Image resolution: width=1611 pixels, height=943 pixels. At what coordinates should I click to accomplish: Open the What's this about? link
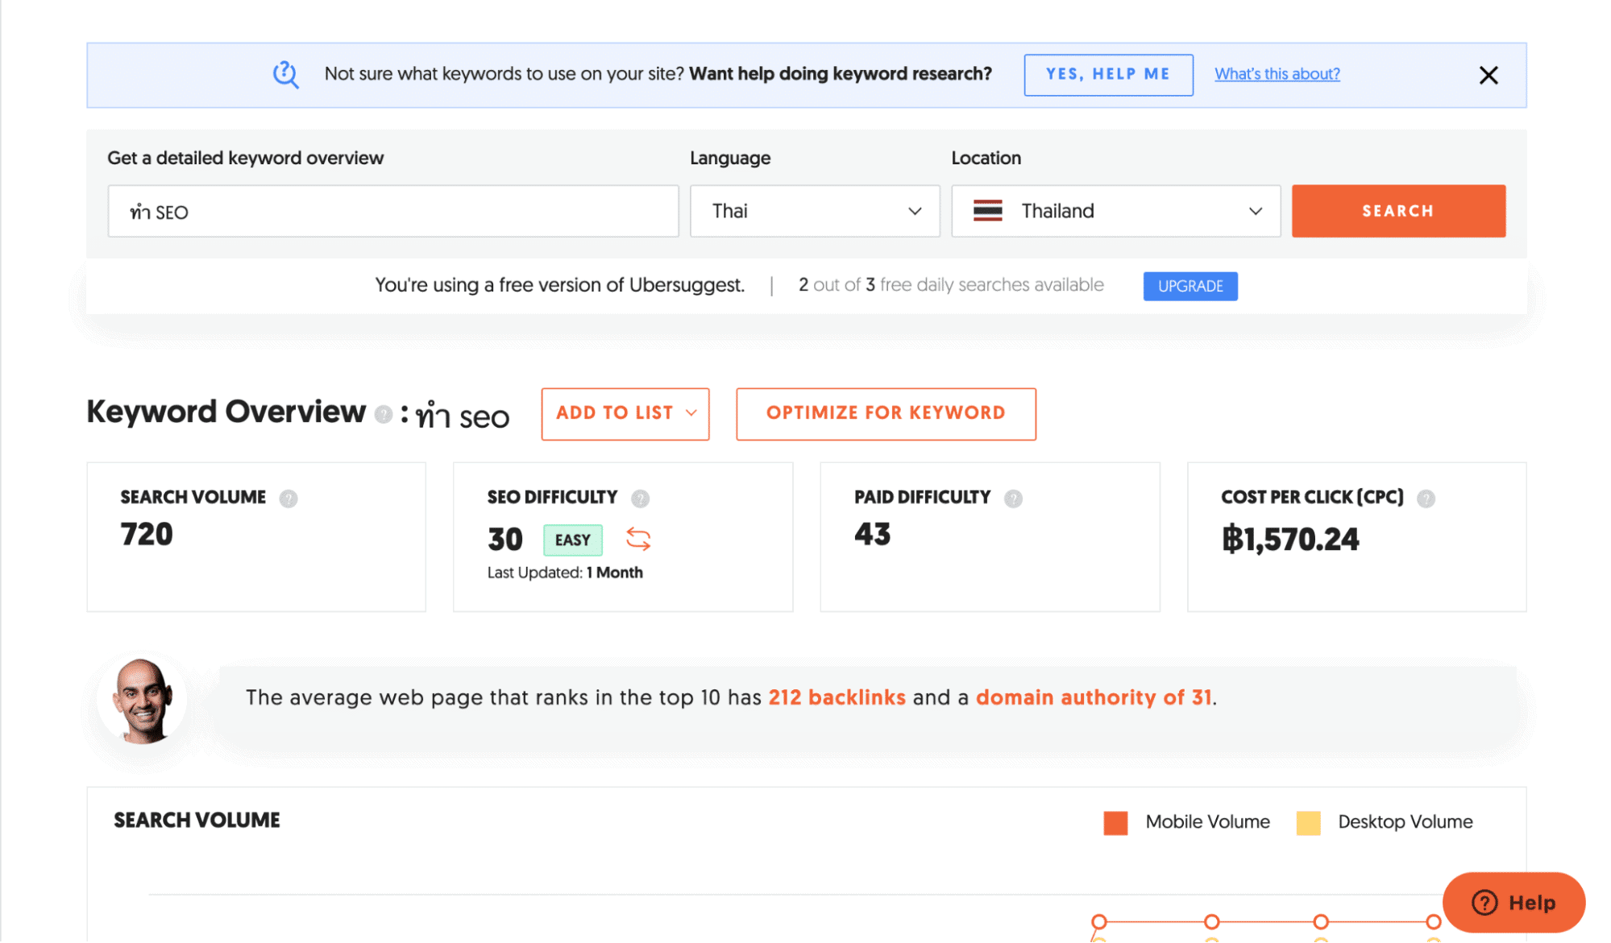point(1277,74)
